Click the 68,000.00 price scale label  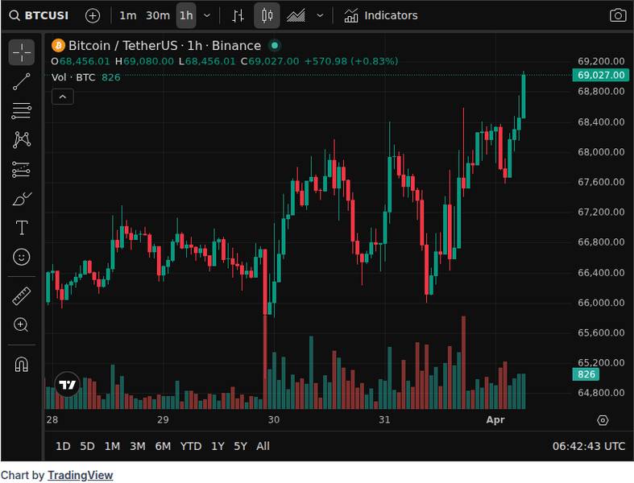tap(601, 152)
